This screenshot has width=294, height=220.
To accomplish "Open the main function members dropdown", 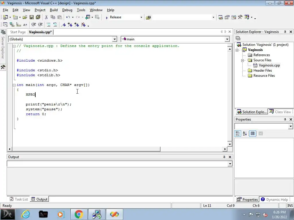I will (227, 39).
